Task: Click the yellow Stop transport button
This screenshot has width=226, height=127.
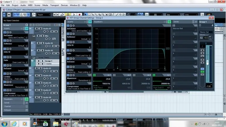Action: click(68, 15)
